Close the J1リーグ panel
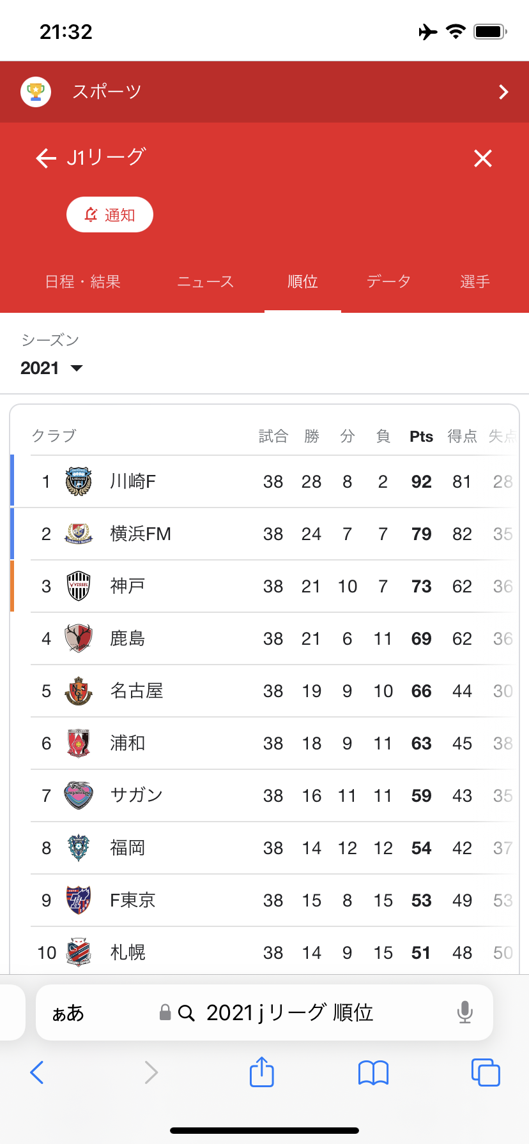 (x=483, y=158)
